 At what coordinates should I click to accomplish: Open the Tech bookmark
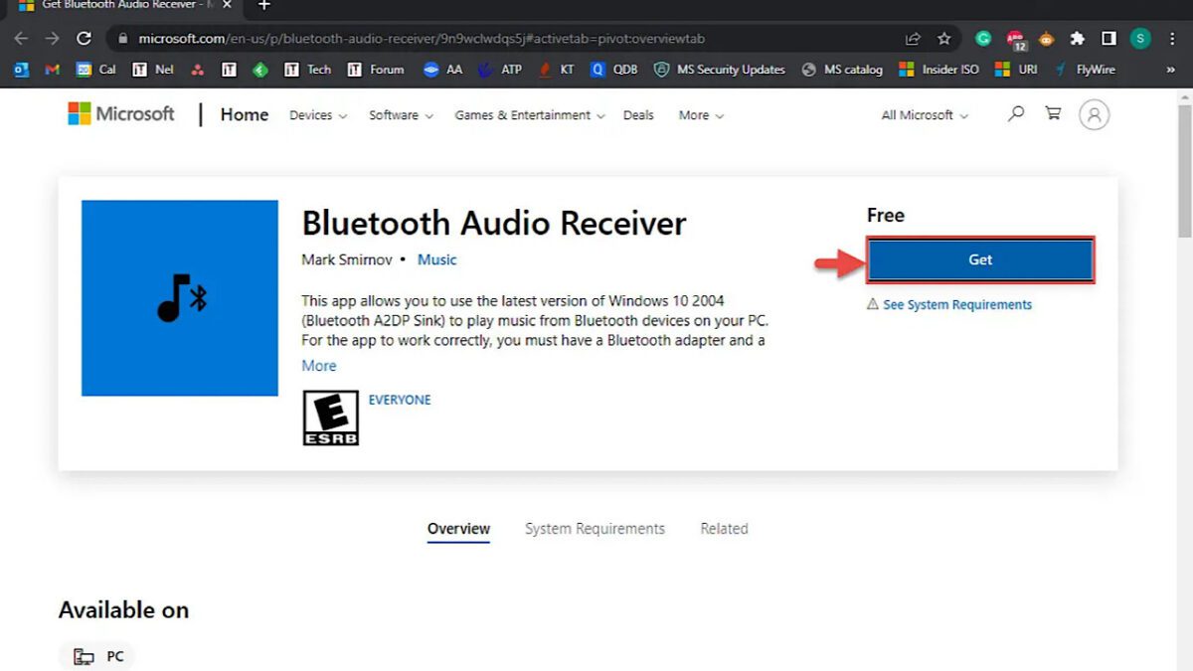(307, 70)
